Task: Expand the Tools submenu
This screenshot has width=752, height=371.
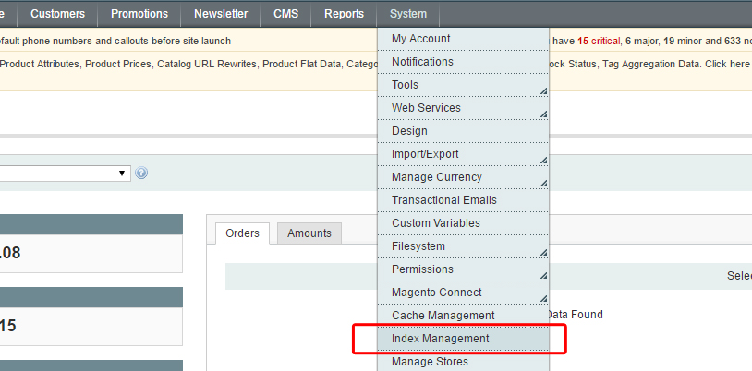Action: [x=463, y=85]
